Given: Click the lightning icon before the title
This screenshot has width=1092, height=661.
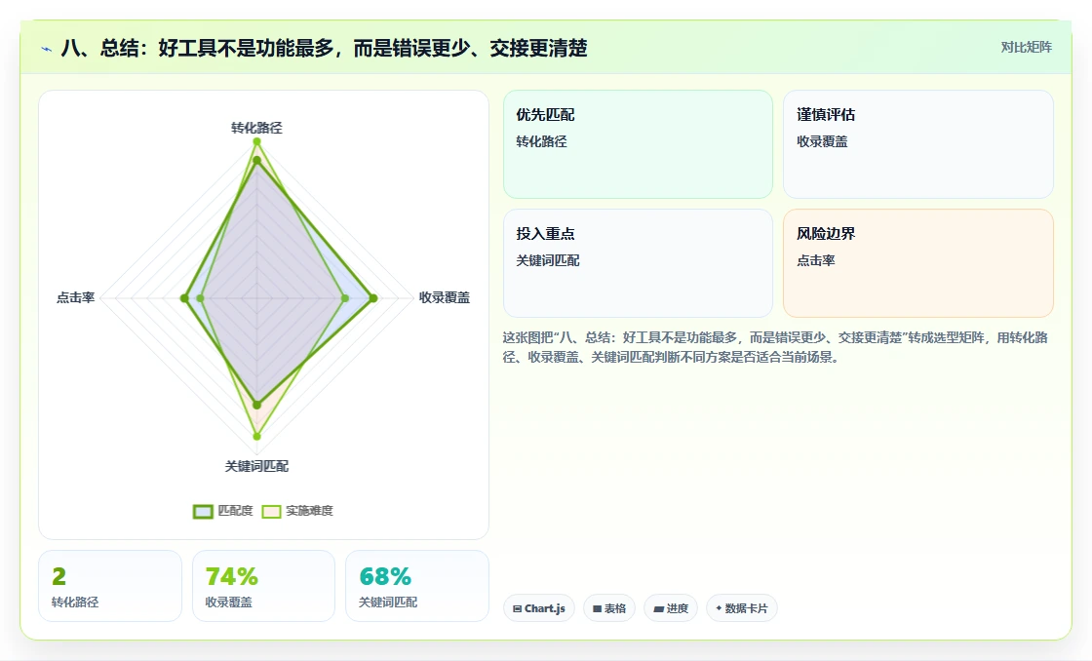Looking at the screenshot, I should (47, 49).
